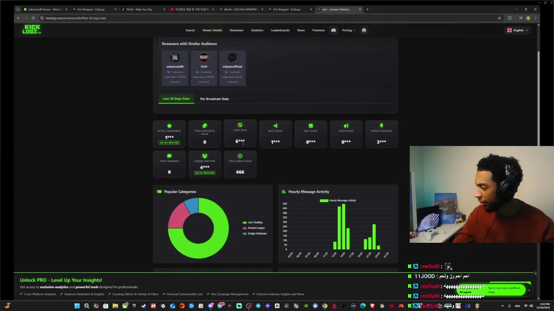Click the page vertical scrollbar
554x311 pixels.
538,99
